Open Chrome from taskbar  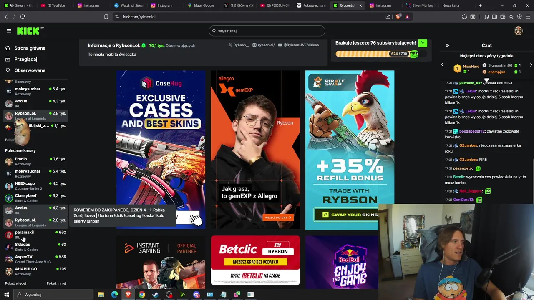(x=141, y=295)
